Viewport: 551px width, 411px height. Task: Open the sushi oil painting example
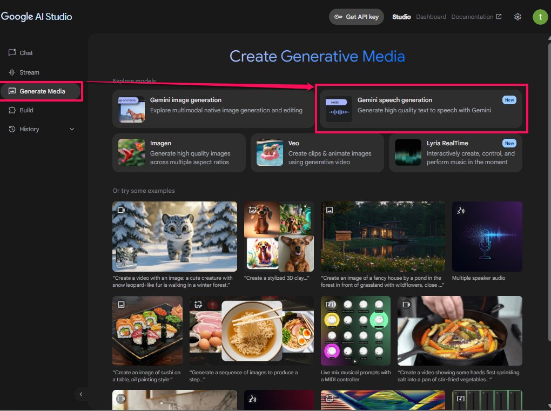(147, 331)
